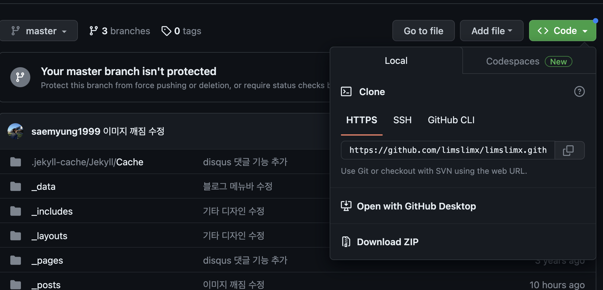Screen dimensions: 603x290
Task: Click the branch icon beside master
Action: pos(16,30)
